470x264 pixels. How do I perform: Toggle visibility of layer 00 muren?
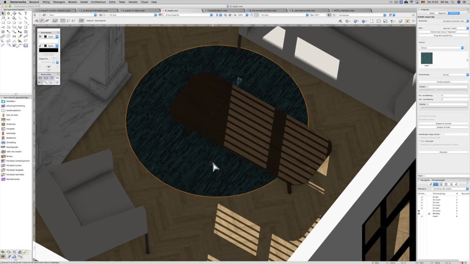click(419, 211)
